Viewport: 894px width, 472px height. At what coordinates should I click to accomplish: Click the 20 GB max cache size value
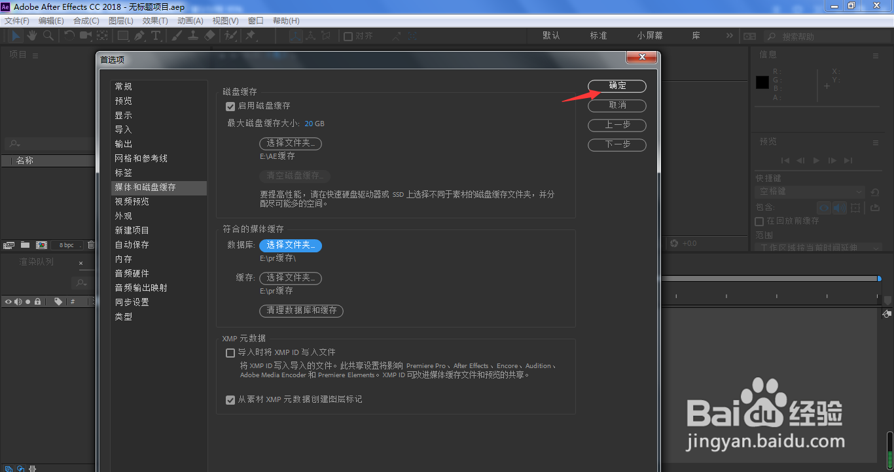coord(315,124)
